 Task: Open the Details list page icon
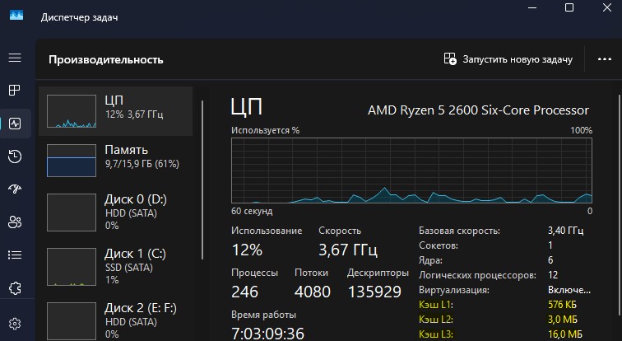[x=15, y=255]
